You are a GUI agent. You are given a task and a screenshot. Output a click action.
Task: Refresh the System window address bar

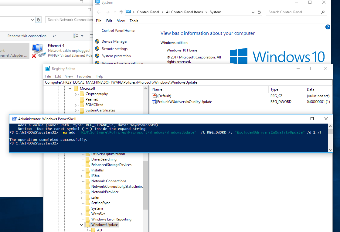coord(259,12)
